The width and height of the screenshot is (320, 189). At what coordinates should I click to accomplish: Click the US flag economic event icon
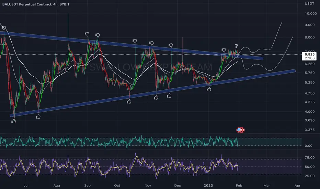click(239, 130)
